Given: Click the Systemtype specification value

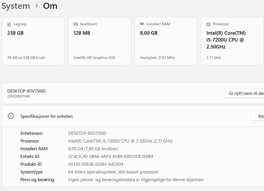Looking at the screenshot, I should tap(113, 172).
